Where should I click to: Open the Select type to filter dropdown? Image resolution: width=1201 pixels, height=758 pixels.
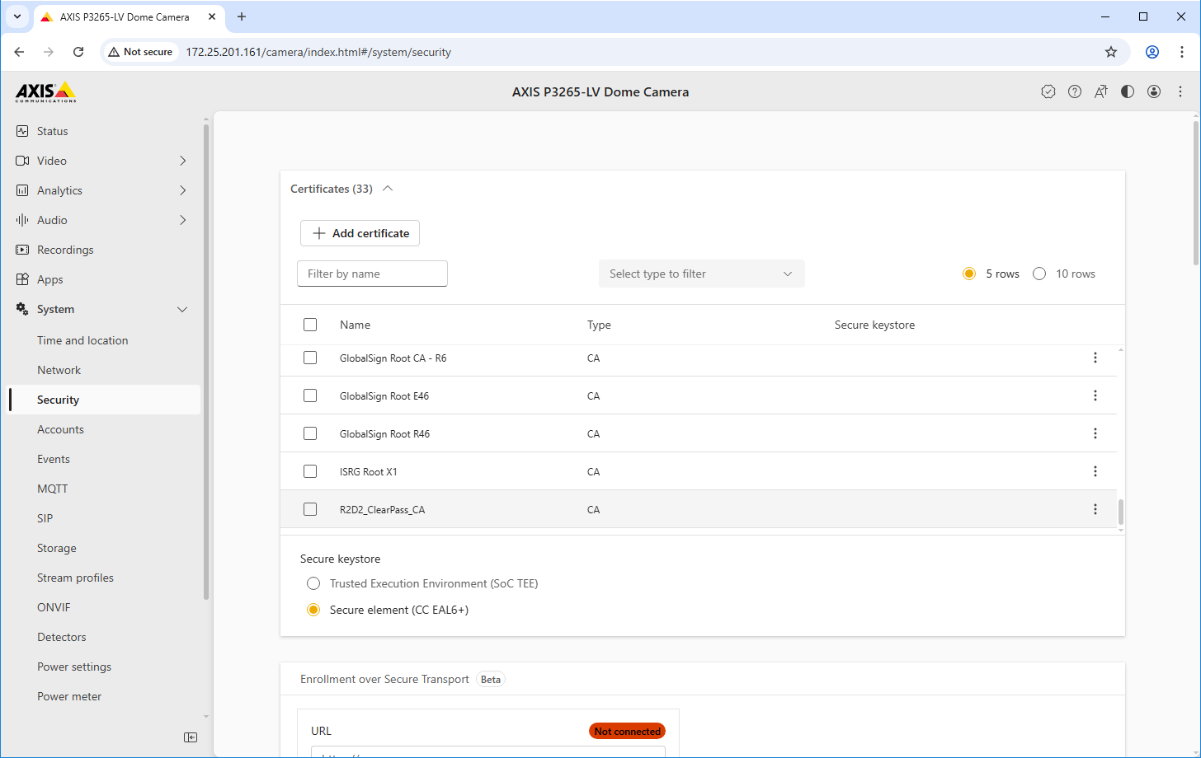[701, 274]
